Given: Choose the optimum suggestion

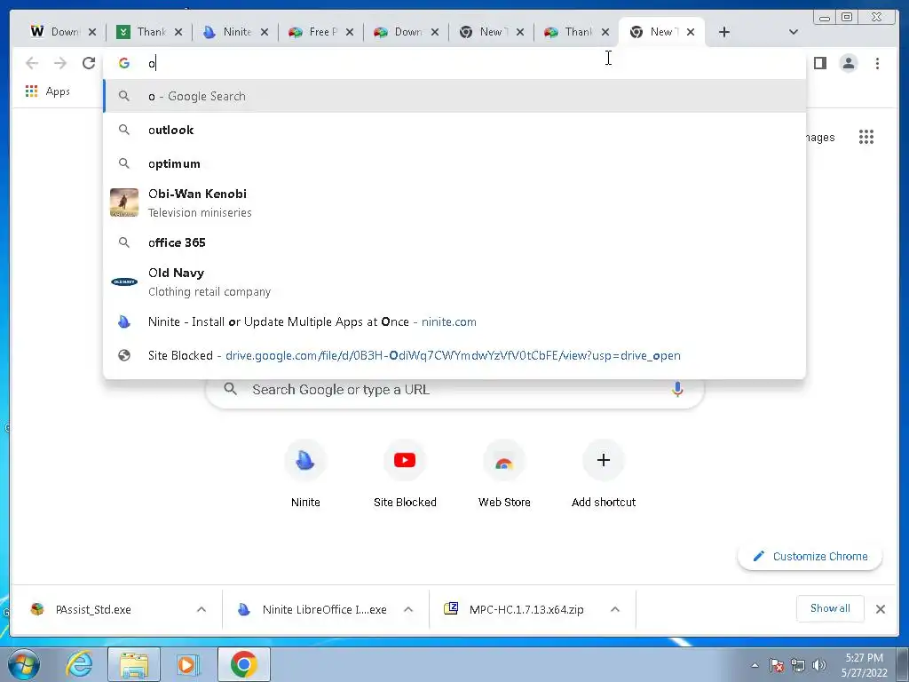Looking at the screenshot, I should click(454, 163).
